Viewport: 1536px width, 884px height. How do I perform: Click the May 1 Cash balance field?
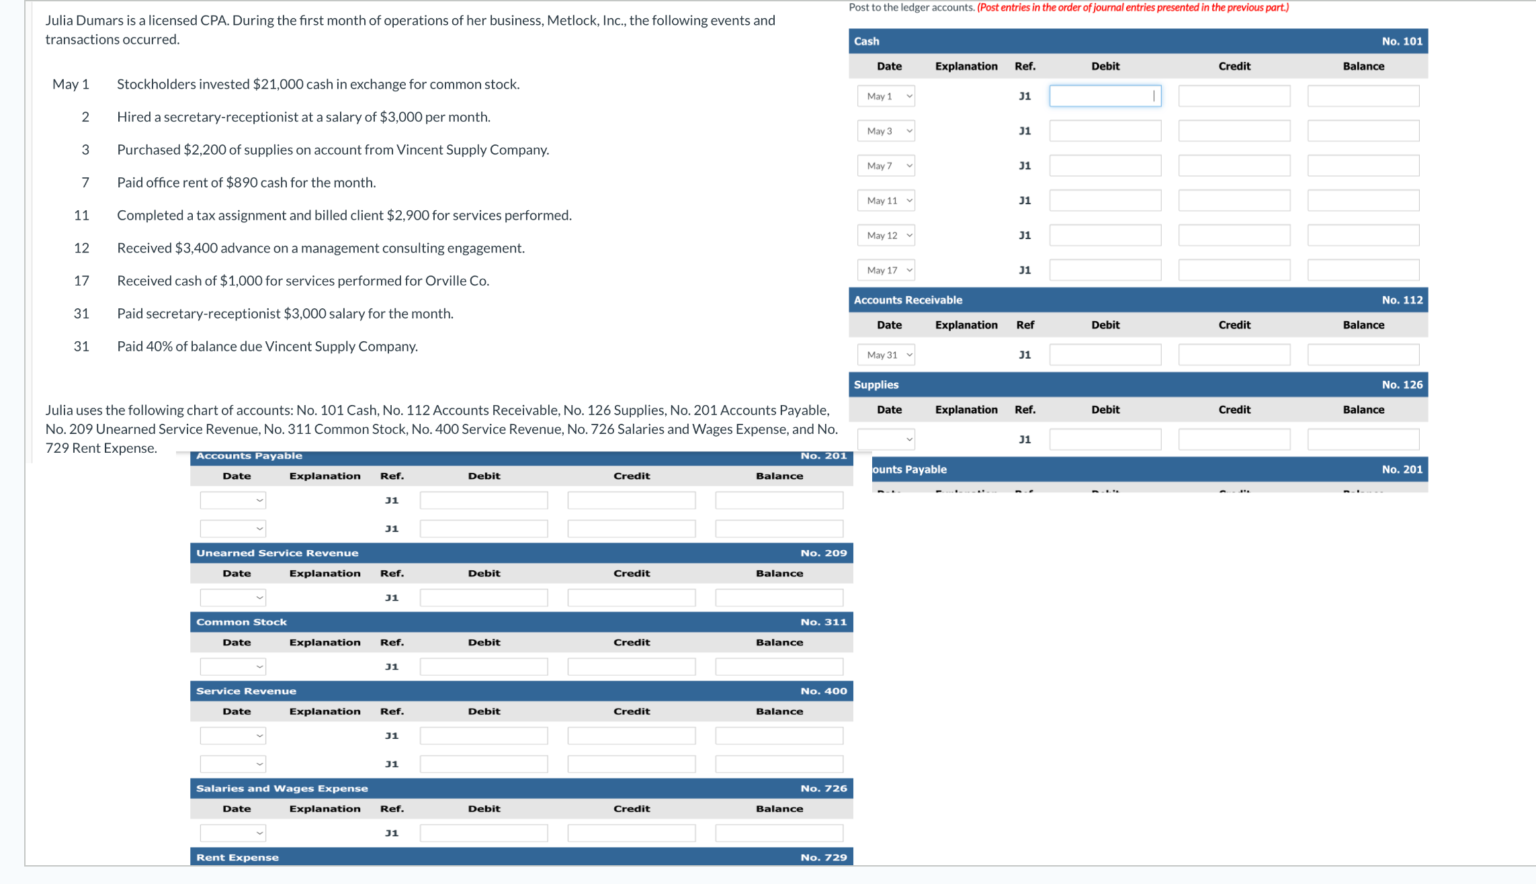pyautogui.click(x=1363, y=96)
